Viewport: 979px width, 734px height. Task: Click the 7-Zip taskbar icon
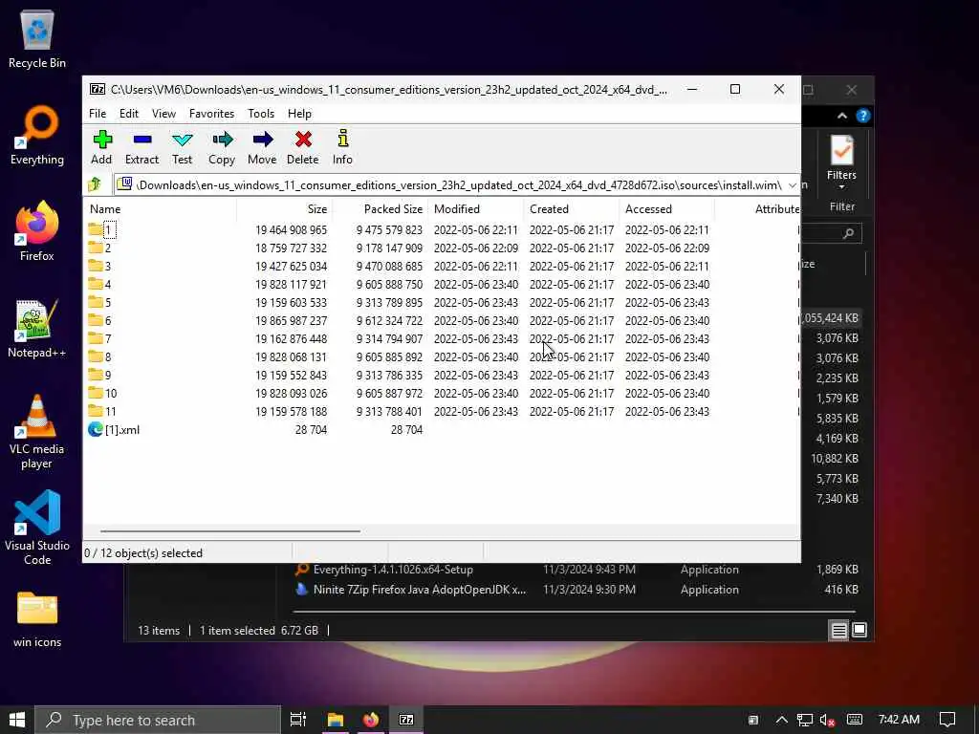click(406, 720)
